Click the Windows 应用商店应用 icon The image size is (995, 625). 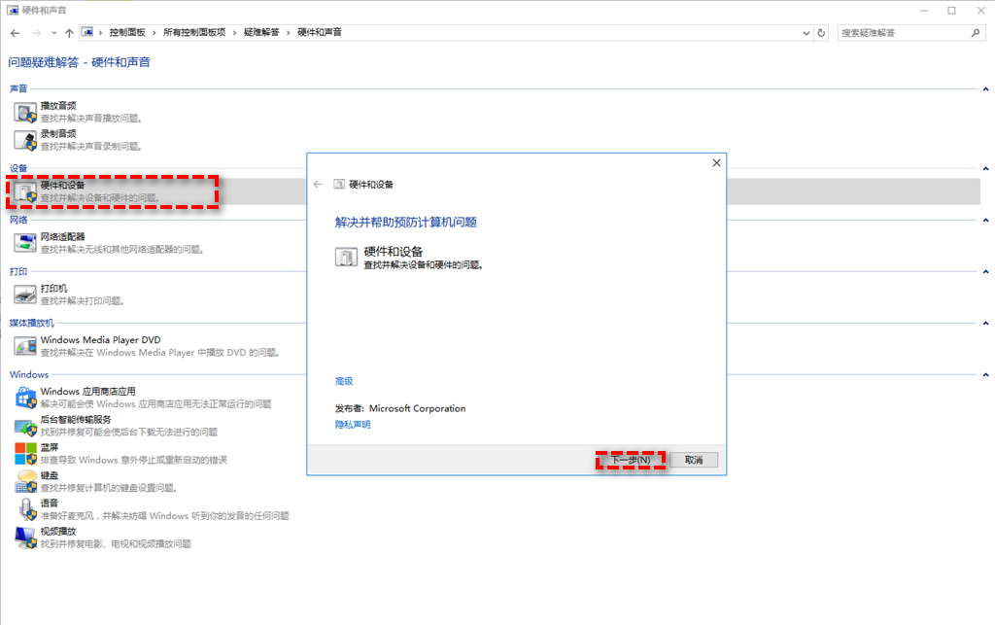(24, 397)
